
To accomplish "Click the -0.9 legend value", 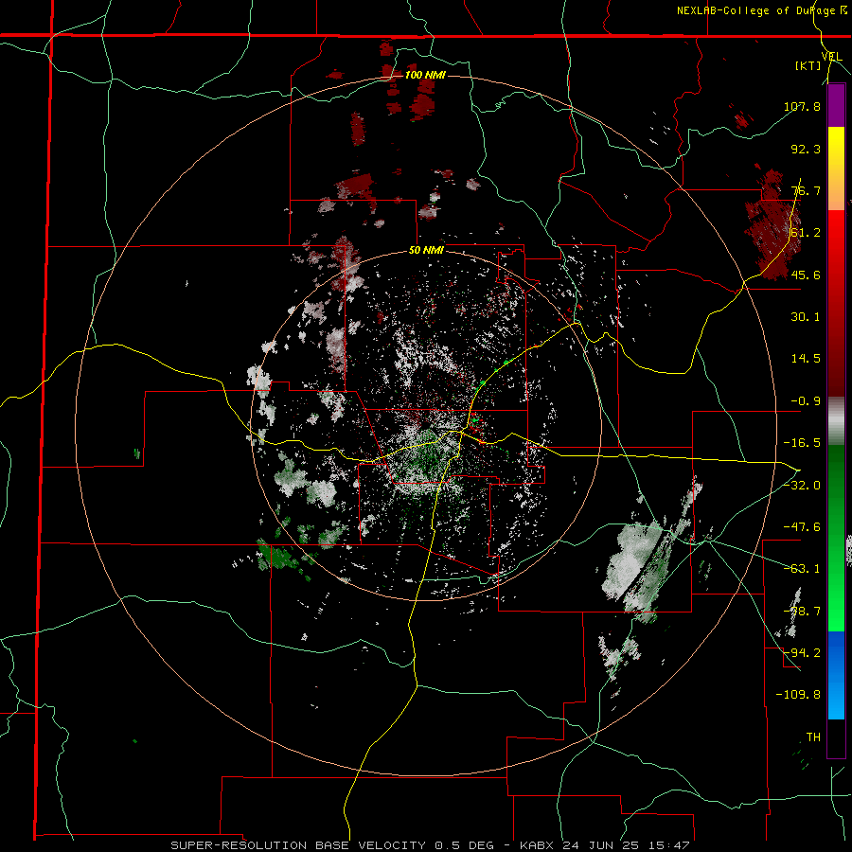I will (806, 400).
